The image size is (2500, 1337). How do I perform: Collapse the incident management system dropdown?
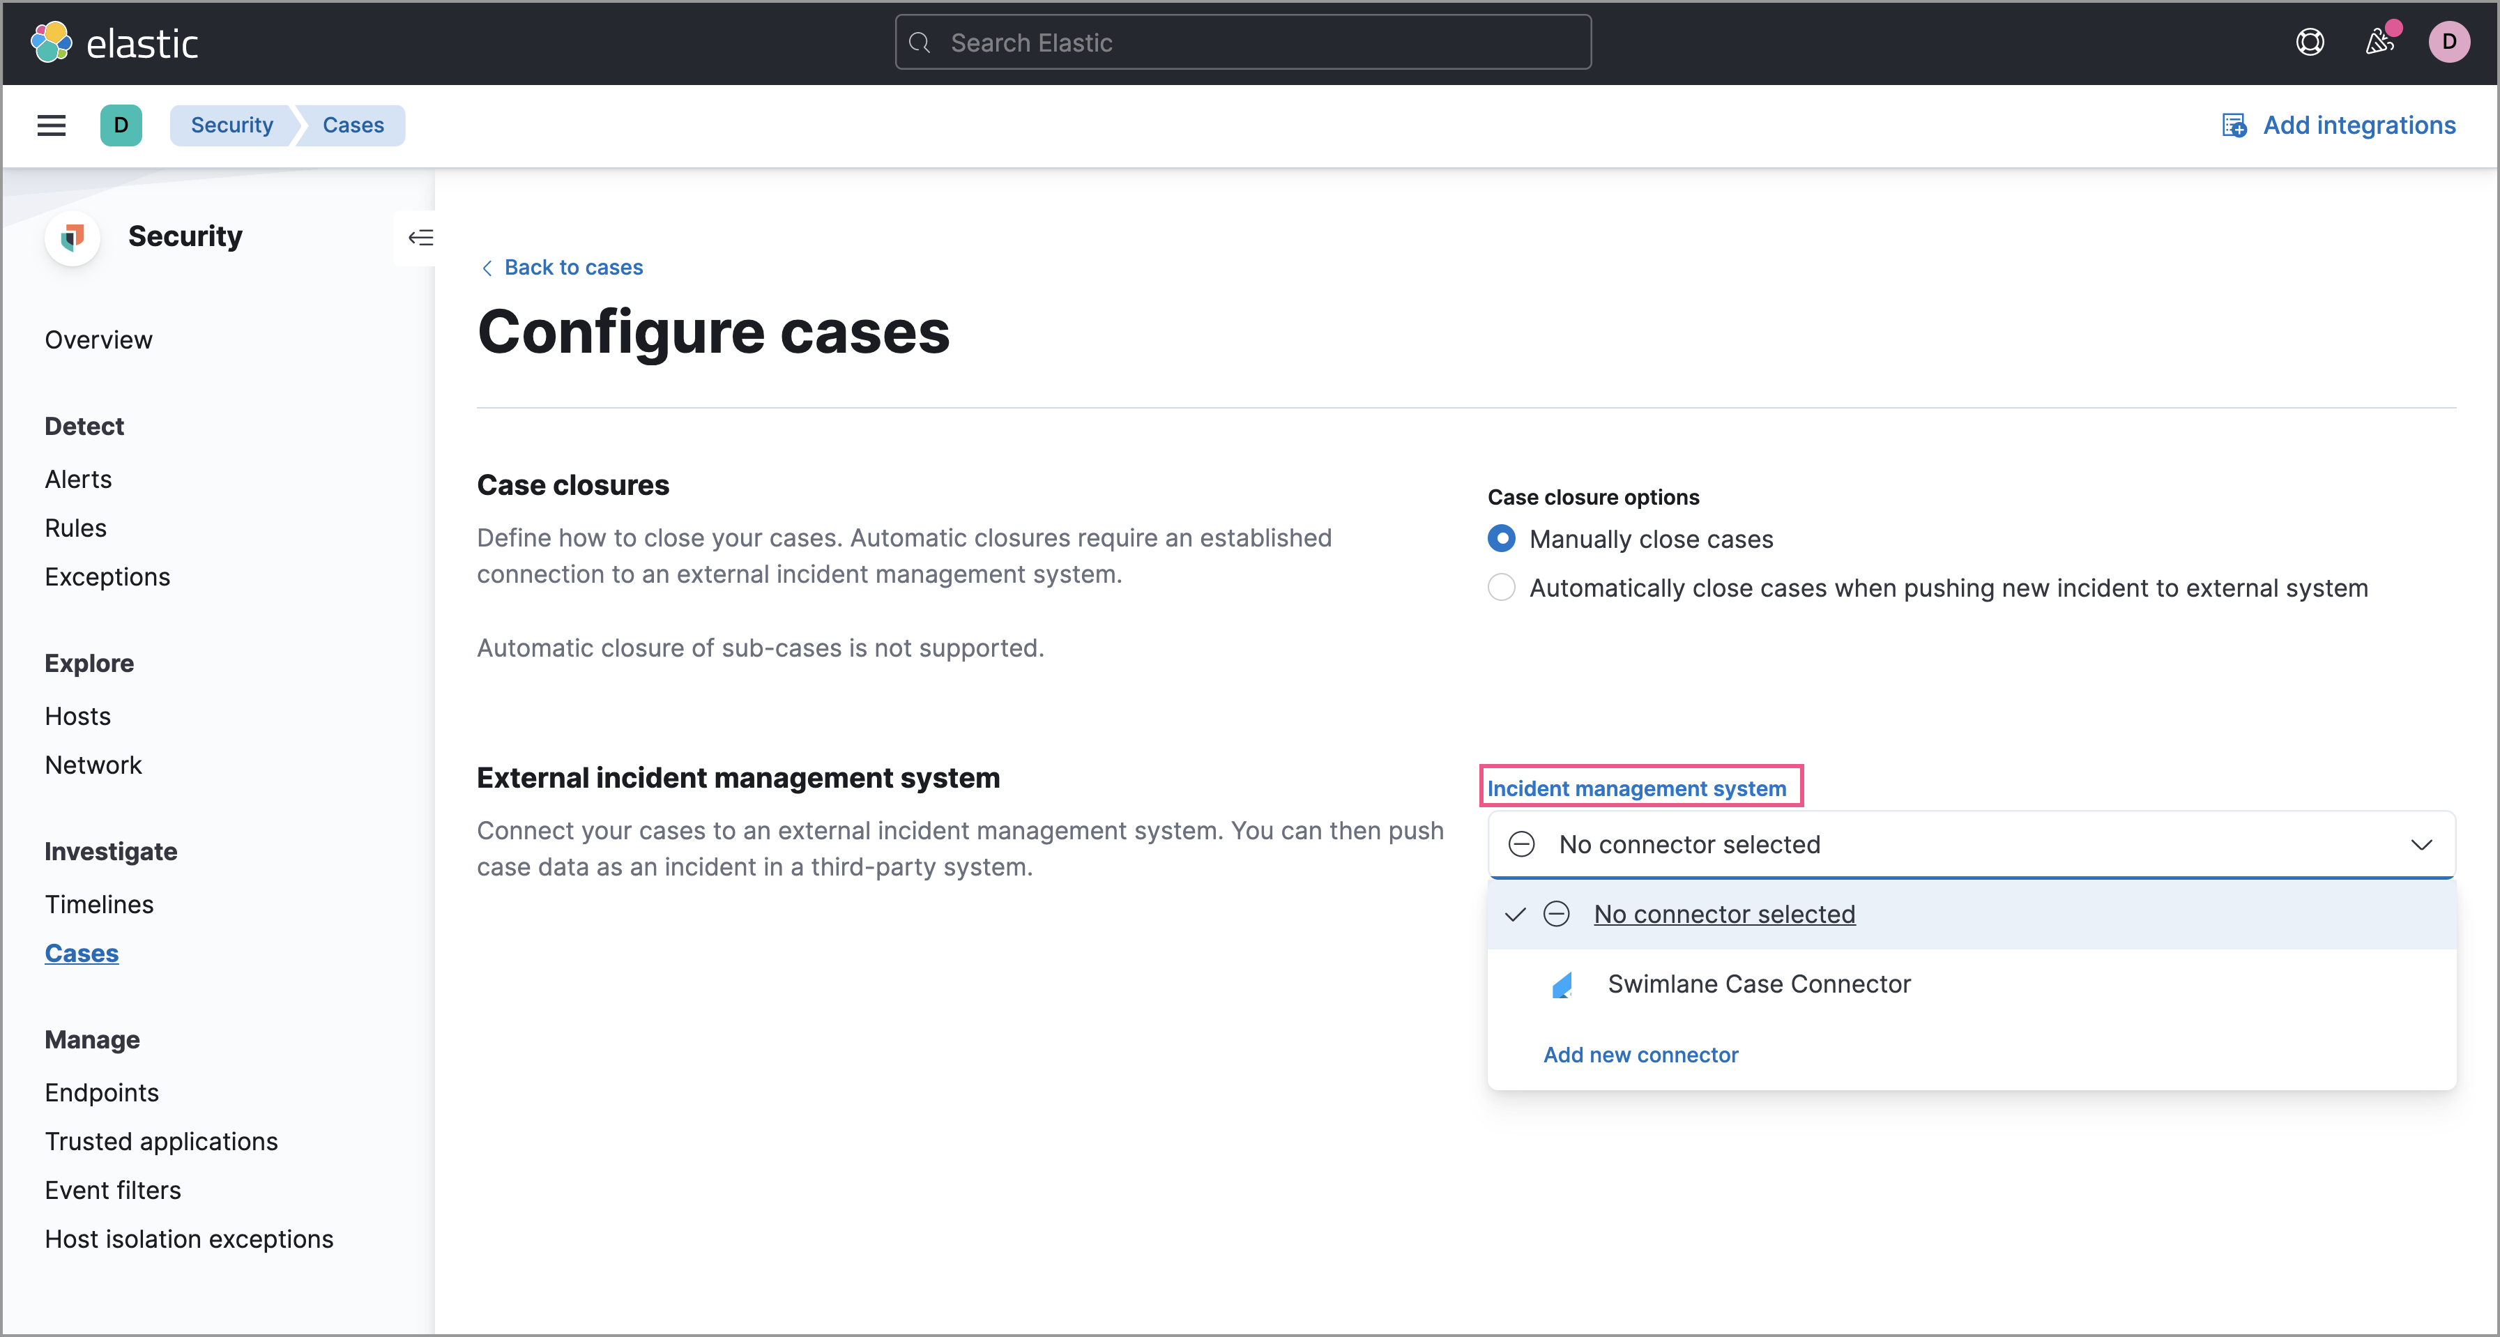(2421, 844)
